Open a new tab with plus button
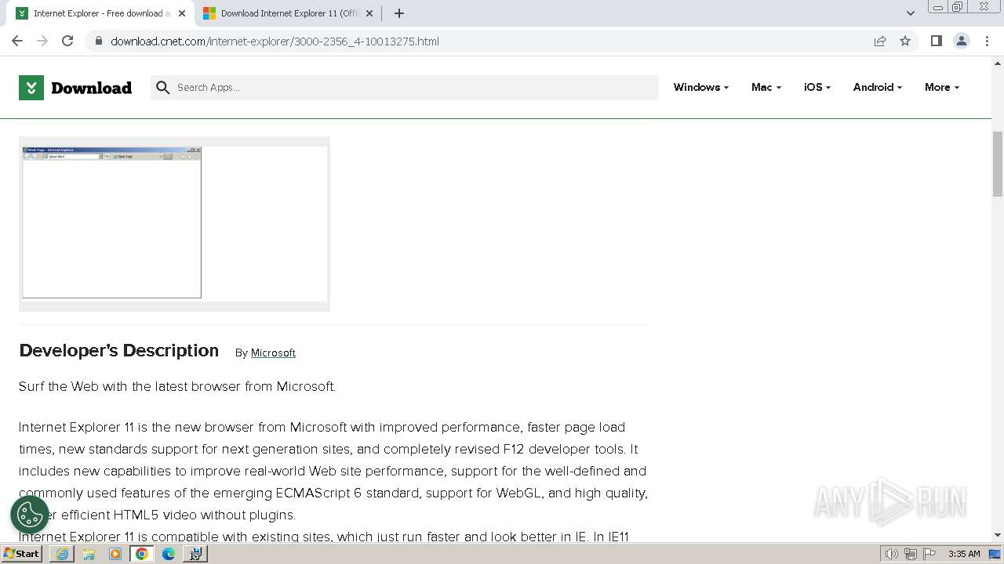The height and width of the screenshot is (564, 1004). [x=399, y=13]
